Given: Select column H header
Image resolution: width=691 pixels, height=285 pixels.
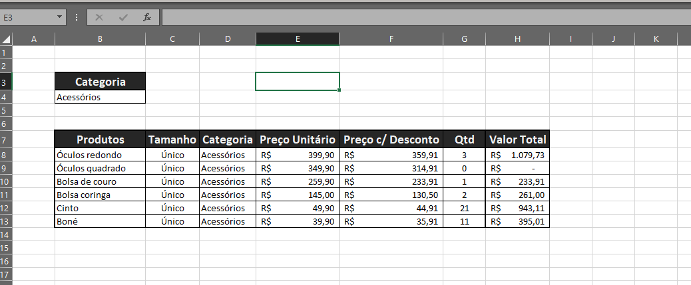Looking at the screenshot, I should [517, 39].
